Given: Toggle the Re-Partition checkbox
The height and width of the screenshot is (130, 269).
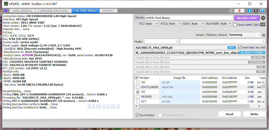Looking at the screenshot, I should point(137,115).
